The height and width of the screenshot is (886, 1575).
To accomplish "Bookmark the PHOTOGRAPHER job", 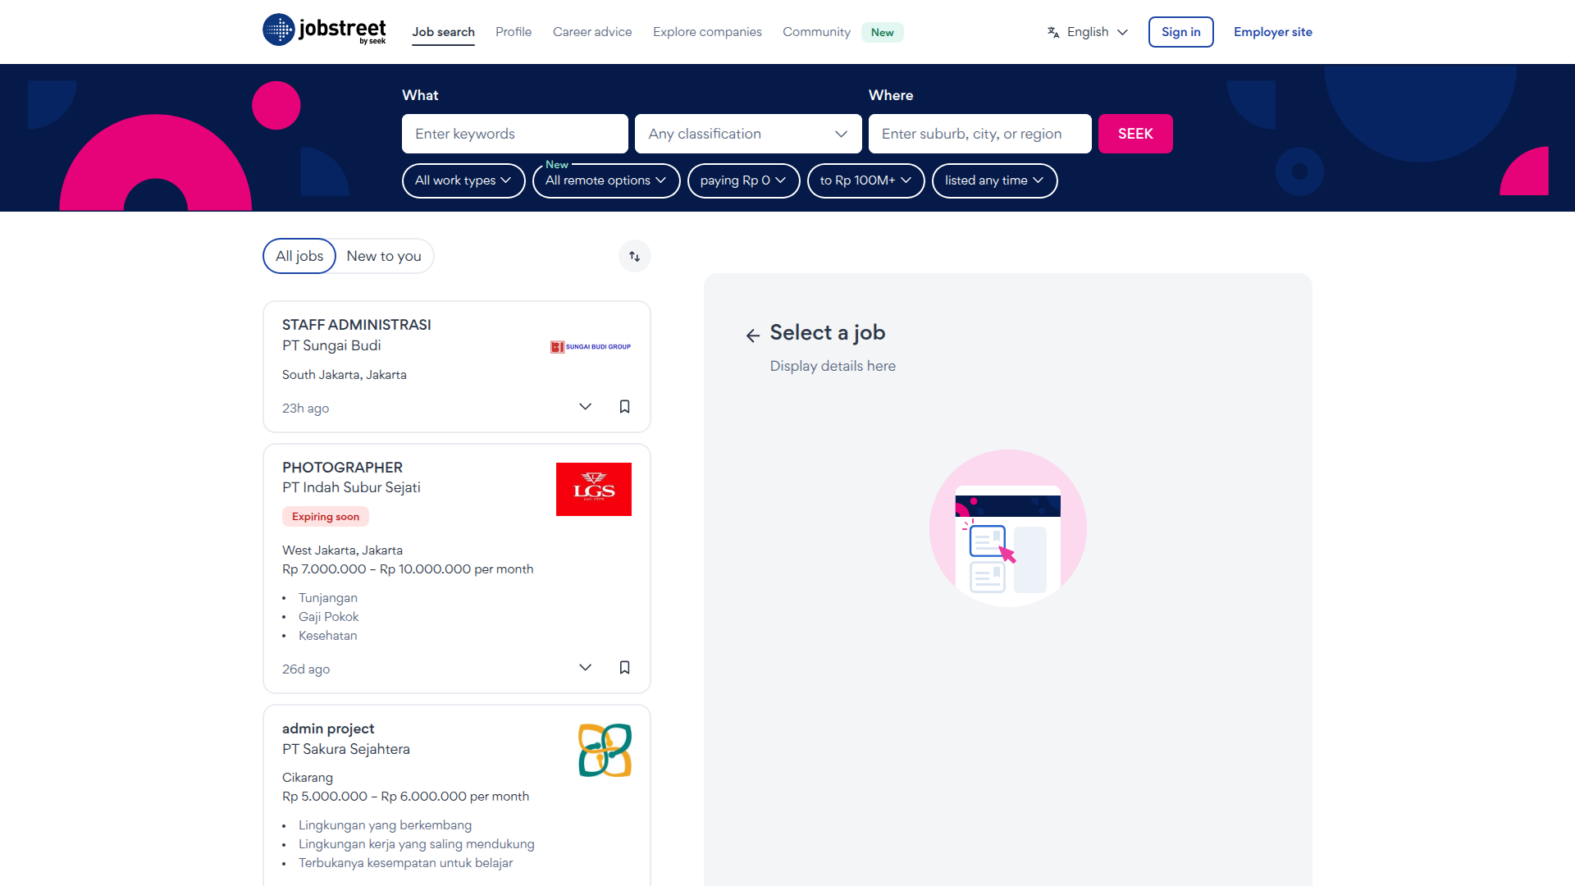I will (x=624, y=668).
